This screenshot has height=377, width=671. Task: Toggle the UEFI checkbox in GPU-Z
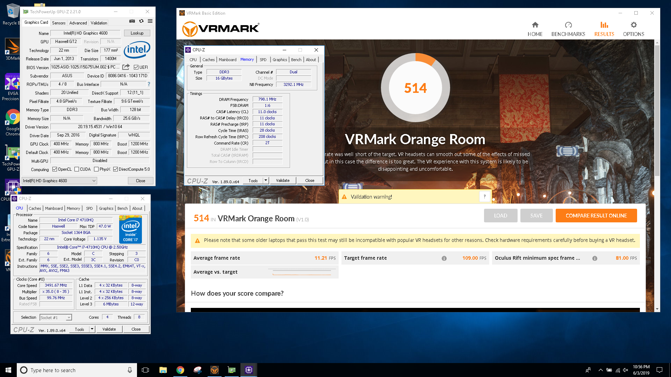coord(136,67)
